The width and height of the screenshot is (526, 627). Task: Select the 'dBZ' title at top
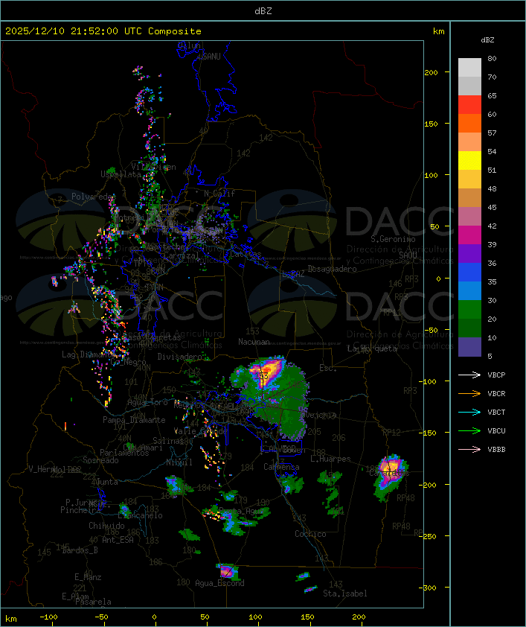(x=263, y=11)
